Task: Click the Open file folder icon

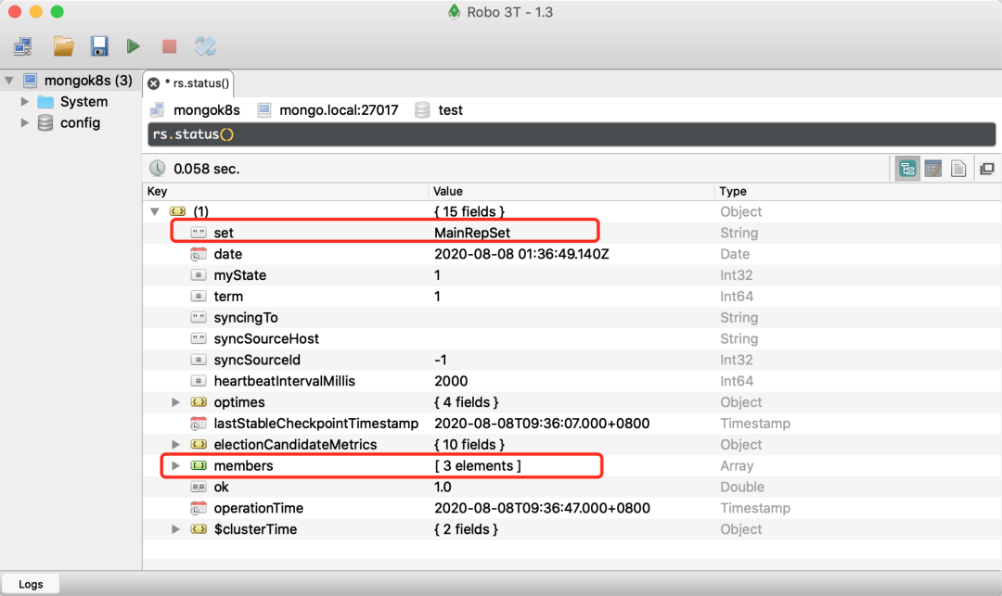Action: coord(63,46)
